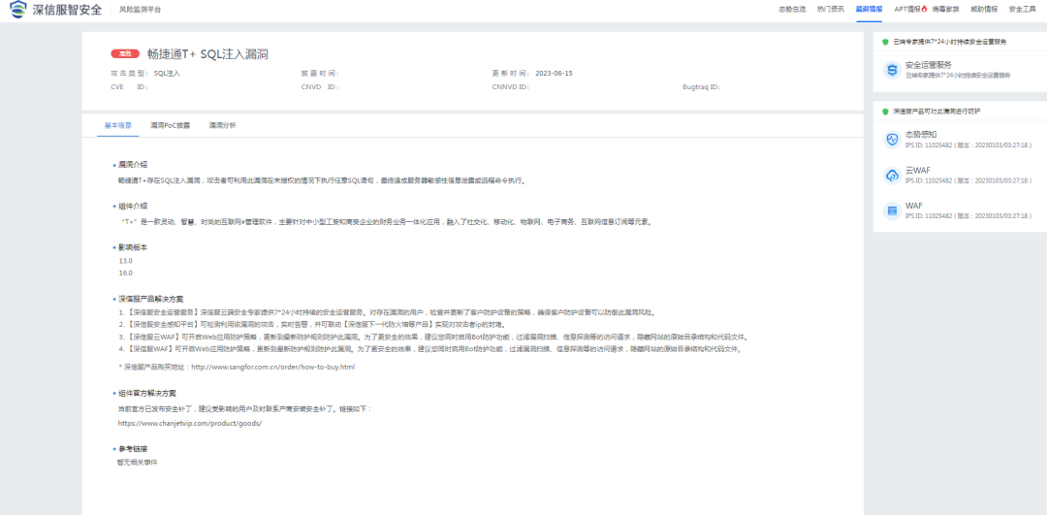Click the IPS ID line under plain WAF
Image resolution: width=1047 pixels, height=515 pixels.
[968, 216]
